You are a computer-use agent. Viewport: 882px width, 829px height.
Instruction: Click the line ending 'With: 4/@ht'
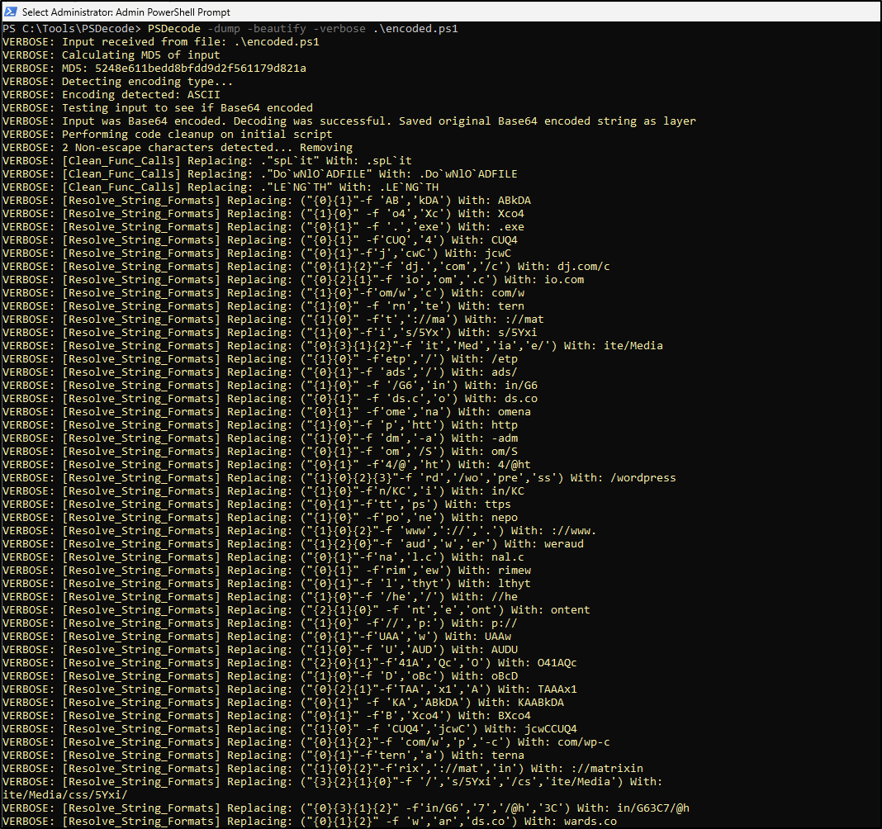[x=267, y=465]
